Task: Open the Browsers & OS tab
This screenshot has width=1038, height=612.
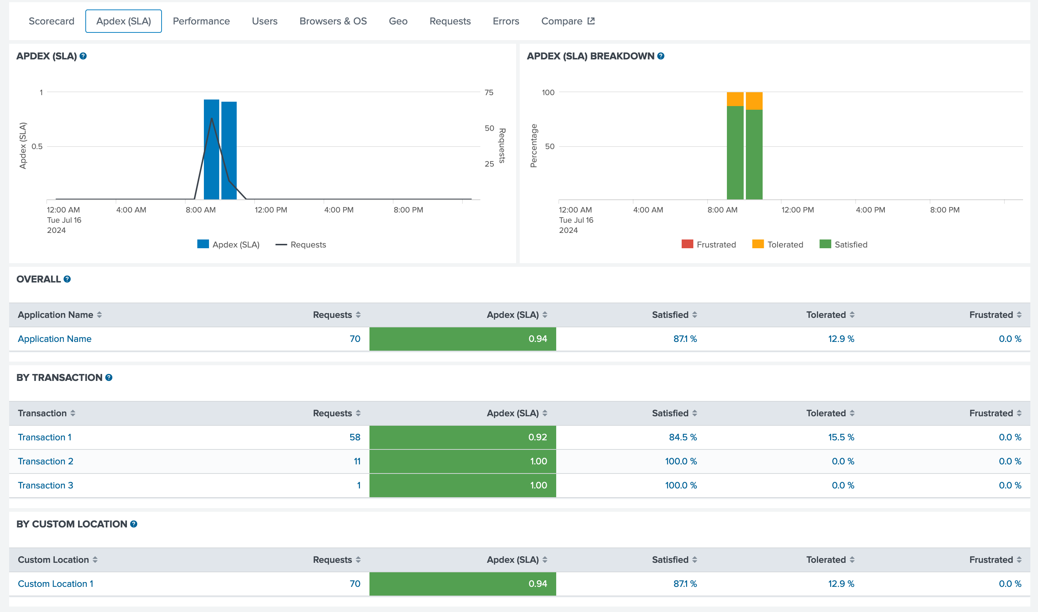Action: pyautogui.click(x=333, y=21)
